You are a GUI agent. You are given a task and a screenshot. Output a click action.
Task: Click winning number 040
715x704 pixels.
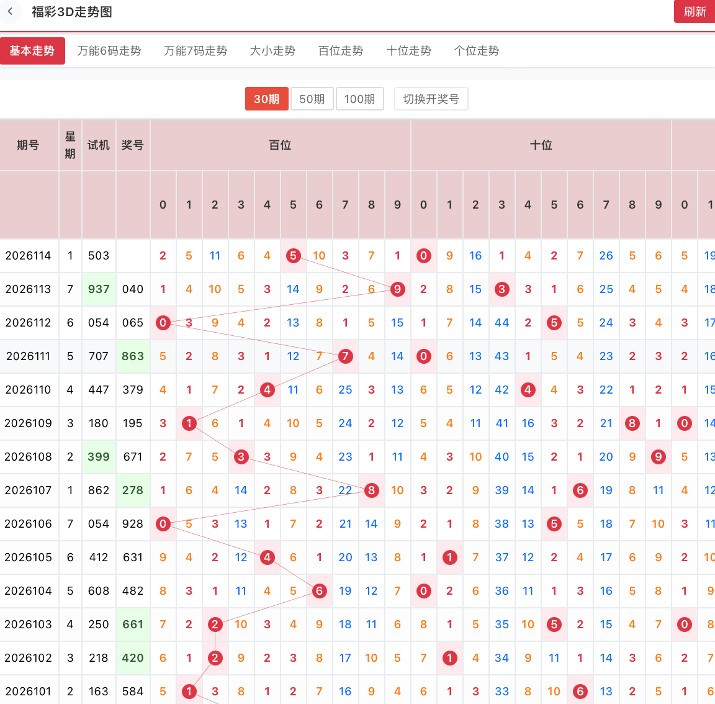tap(133, 289)
